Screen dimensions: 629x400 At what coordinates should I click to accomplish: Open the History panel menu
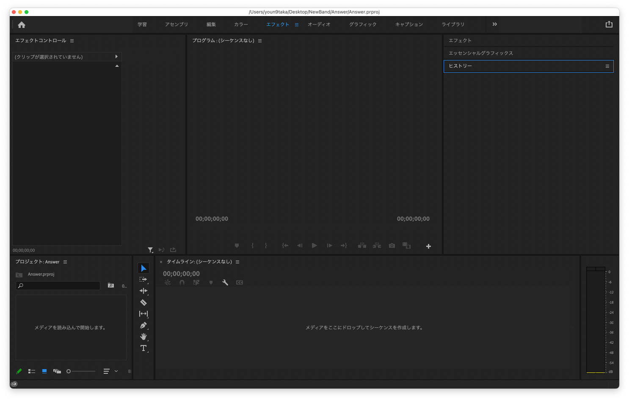(607, 66)
